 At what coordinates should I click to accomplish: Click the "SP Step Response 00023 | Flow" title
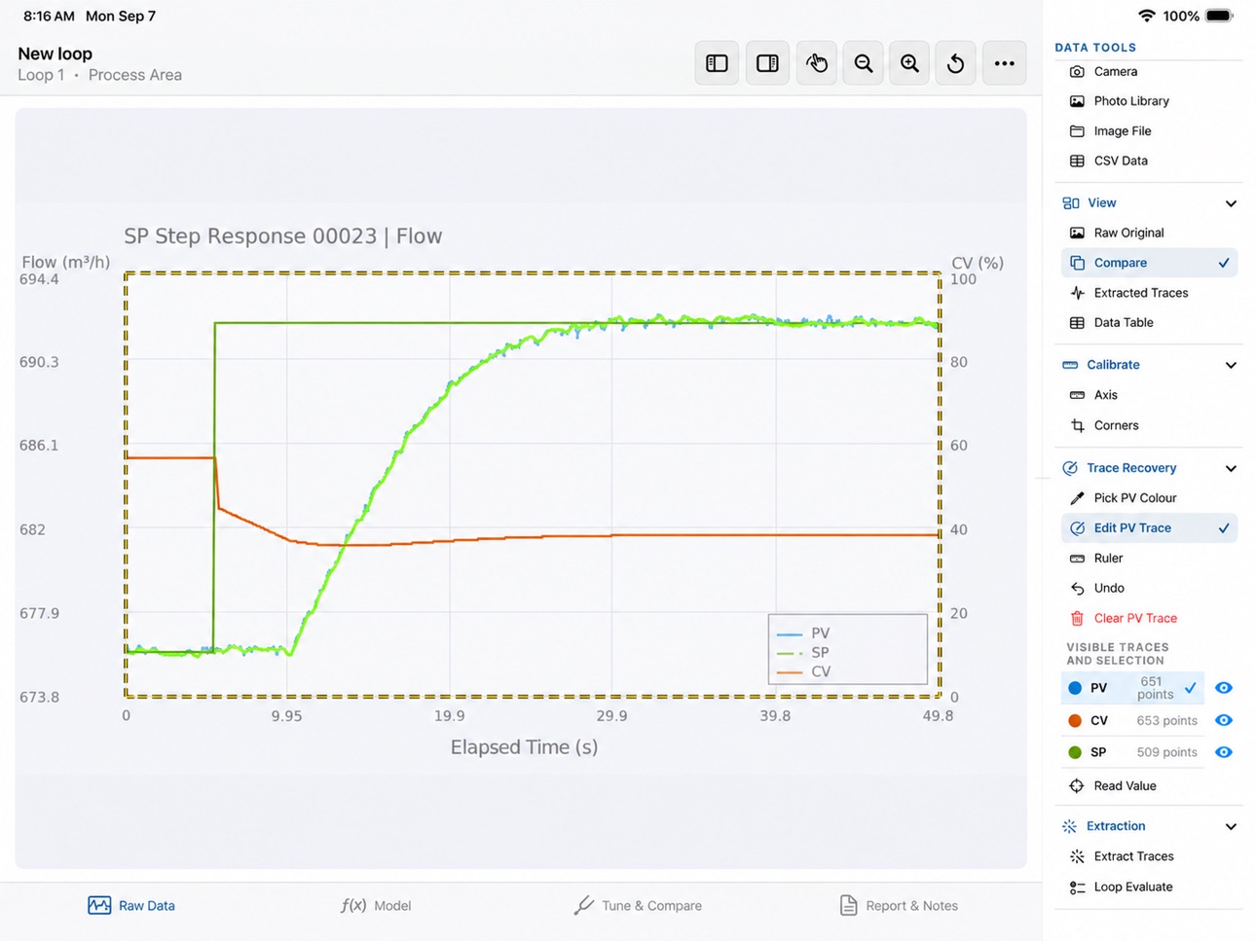[x=282, y=235]
